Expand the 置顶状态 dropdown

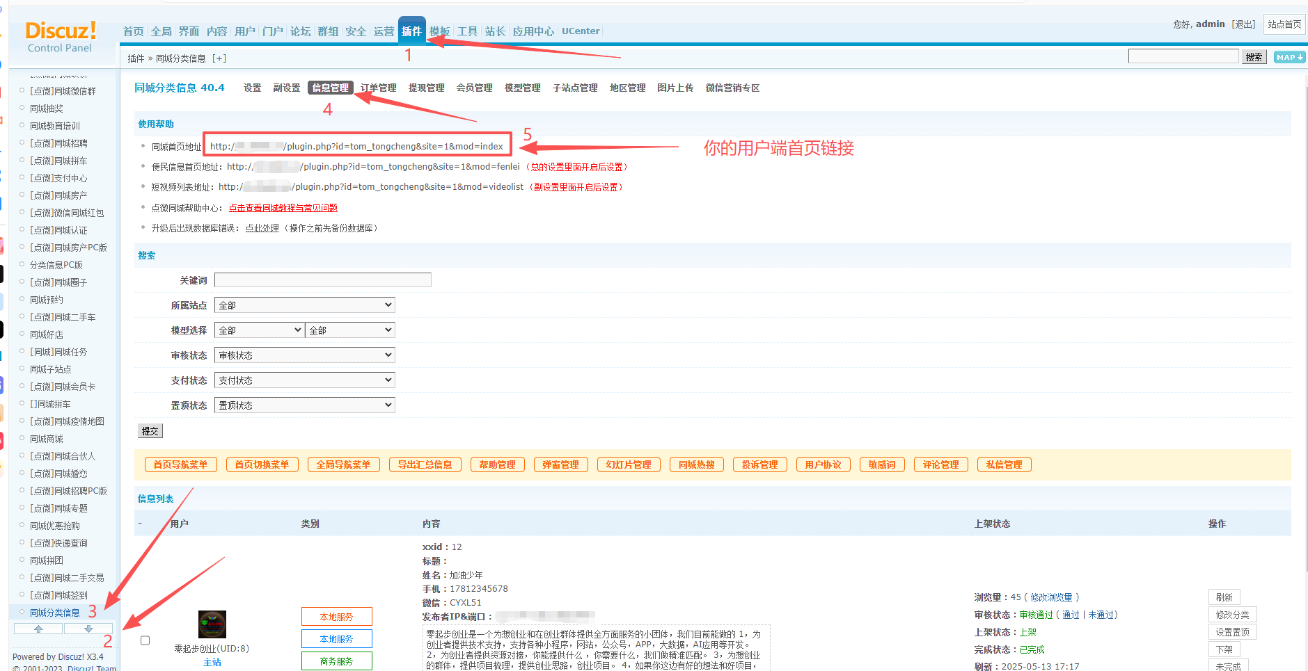[304, 405]
